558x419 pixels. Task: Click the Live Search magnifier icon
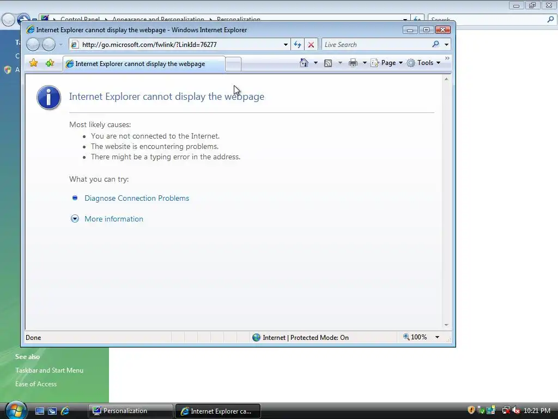coord(435,44)
